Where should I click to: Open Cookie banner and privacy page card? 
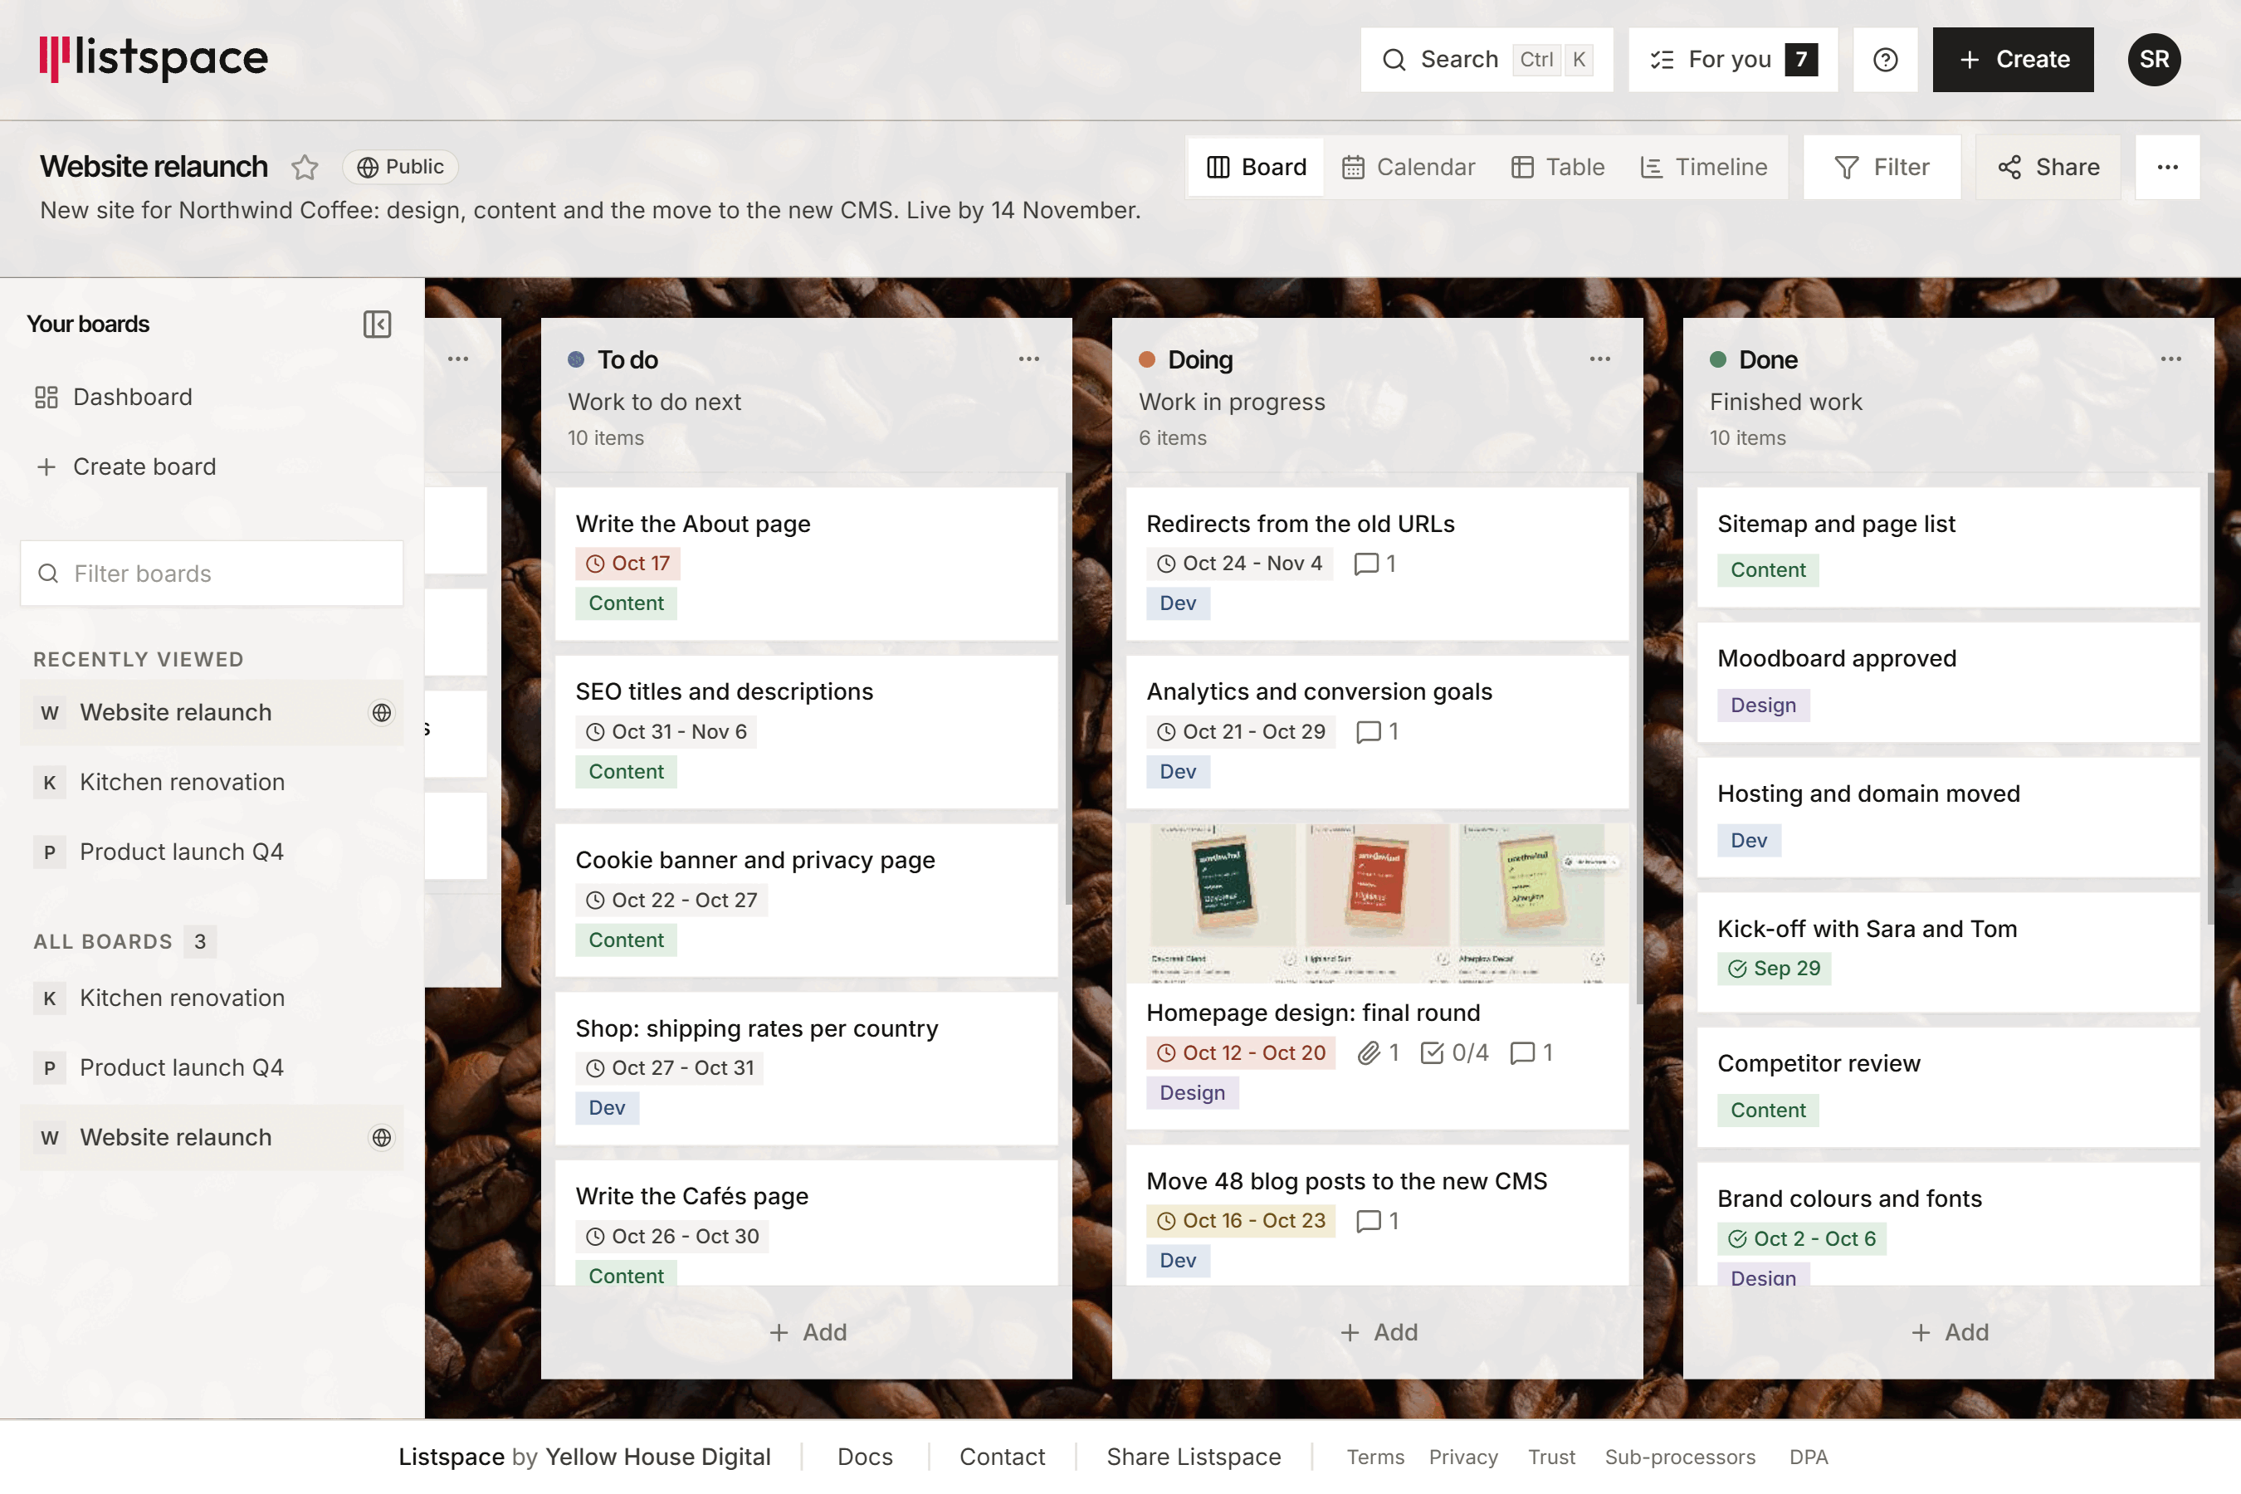(806, 900)
